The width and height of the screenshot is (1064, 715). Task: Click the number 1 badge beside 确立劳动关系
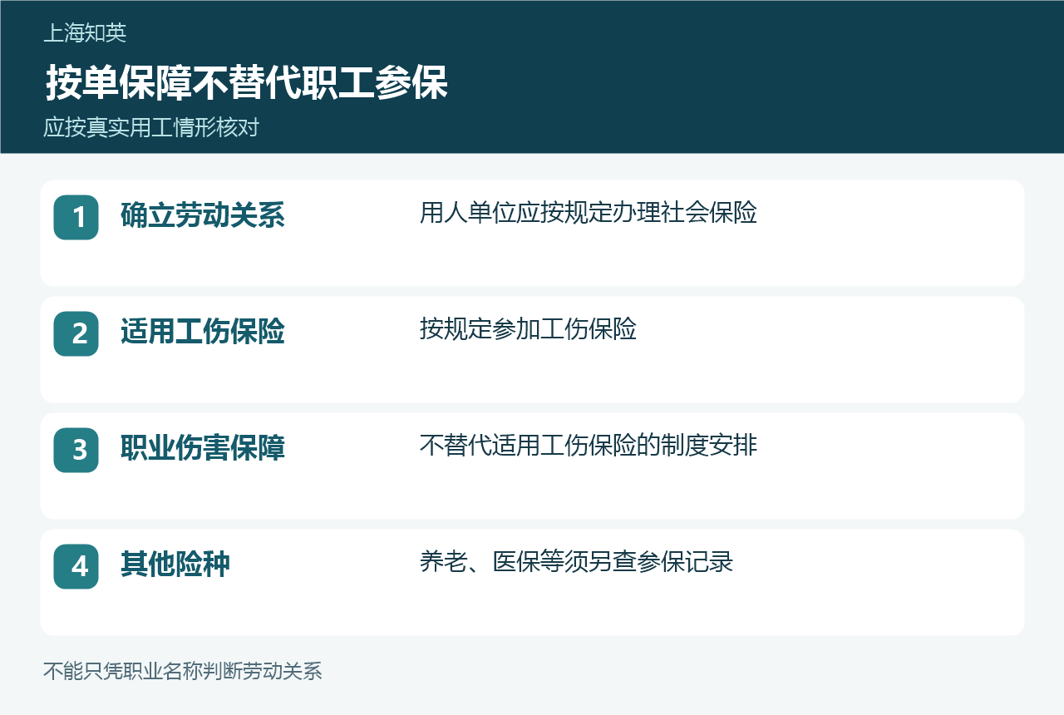click(x=76, y=217)
